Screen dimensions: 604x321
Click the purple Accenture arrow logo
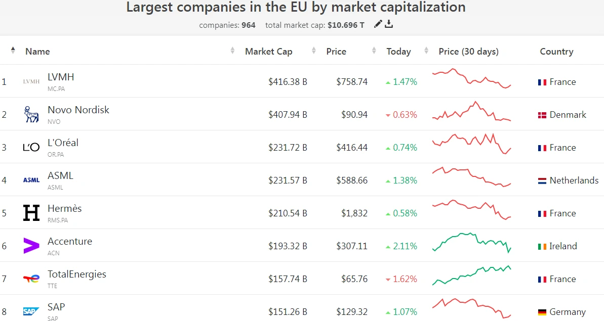(31, 246)
